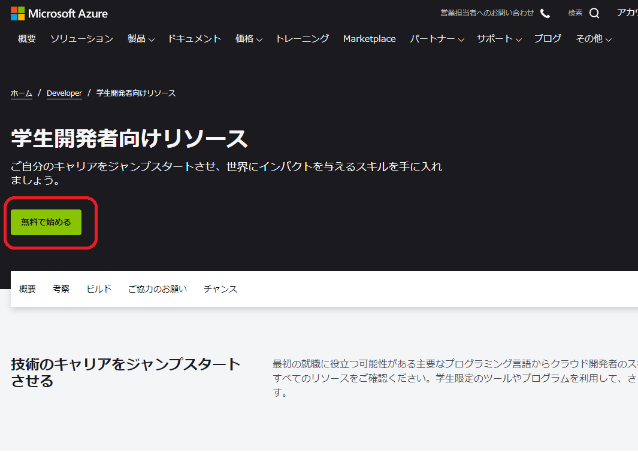Click the green 無料で始める button
Screen dimensions: 638x456
point(46,222)
